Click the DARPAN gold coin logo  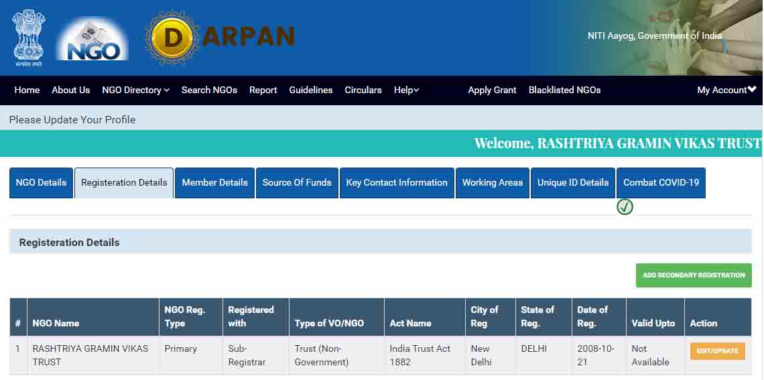[172, 38]
